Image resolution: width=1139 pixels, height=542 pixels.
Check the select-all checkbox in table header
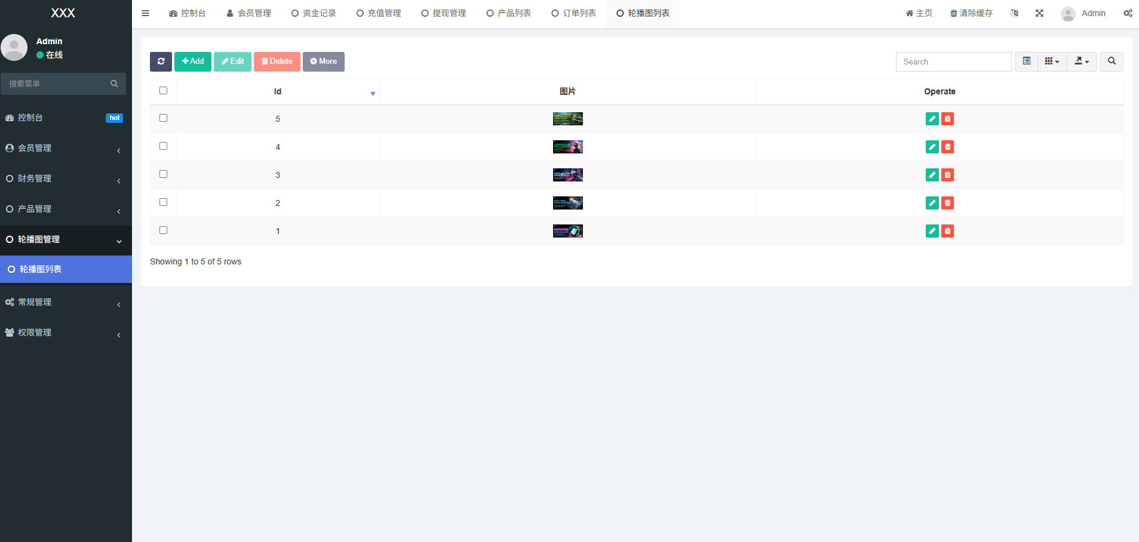[163, 91]
